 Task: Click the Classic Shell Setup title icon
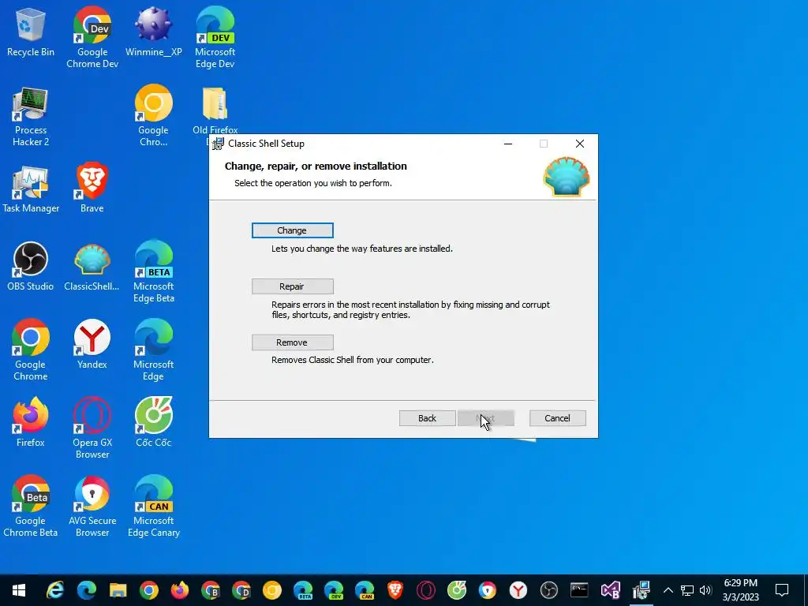point(219,144)
